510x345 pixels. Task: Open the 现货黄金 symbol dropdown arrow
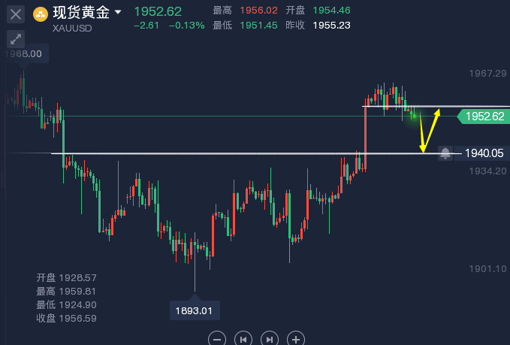[x=118, y=12]
